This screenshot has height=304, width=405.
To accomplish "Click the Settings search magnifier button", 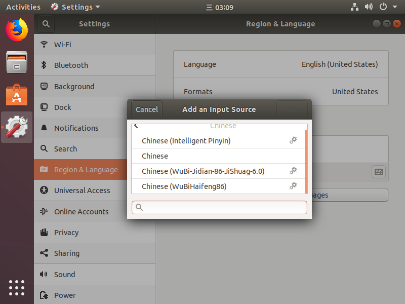I will point(46,24).
